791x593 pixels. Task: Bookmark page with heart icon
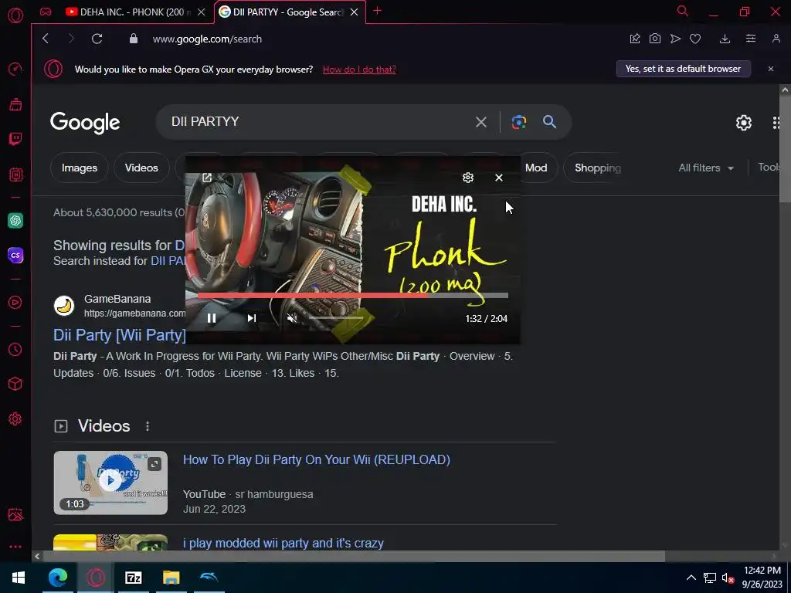(x=695, y=39)
